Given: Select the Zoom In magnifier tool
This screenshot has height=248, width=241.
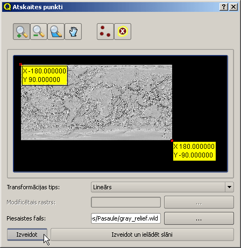Looking at the screenshot, I should coord(22,32).
